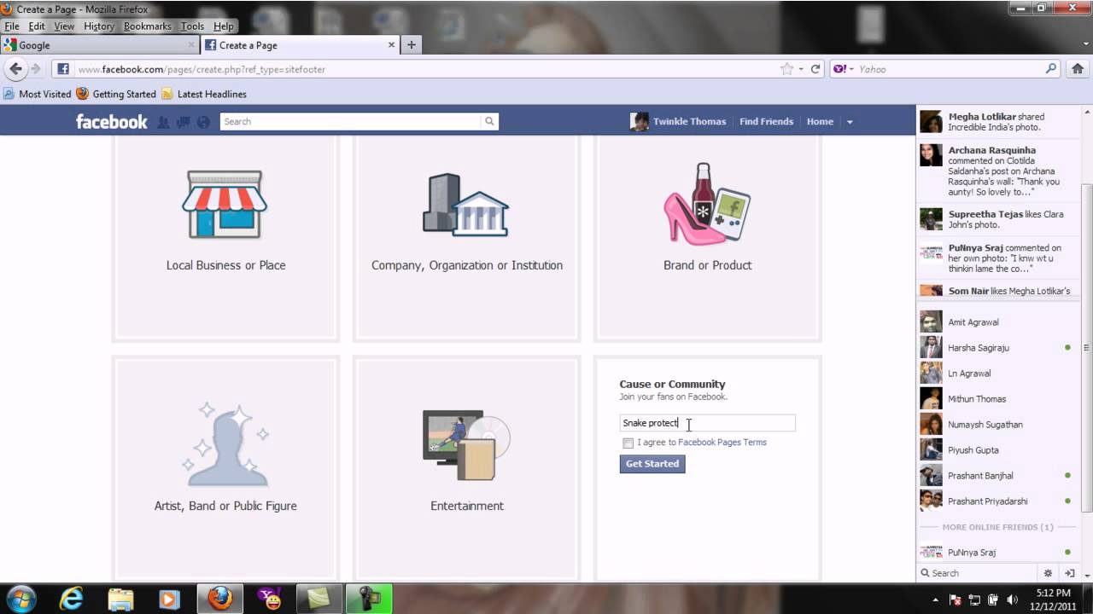Select the Local Business or Place storefront icon
This screenshot has height=614, width=1093.
(x=225, y=203)
